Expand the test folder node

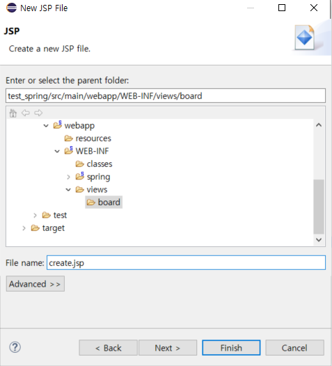[x=35, y=215]
